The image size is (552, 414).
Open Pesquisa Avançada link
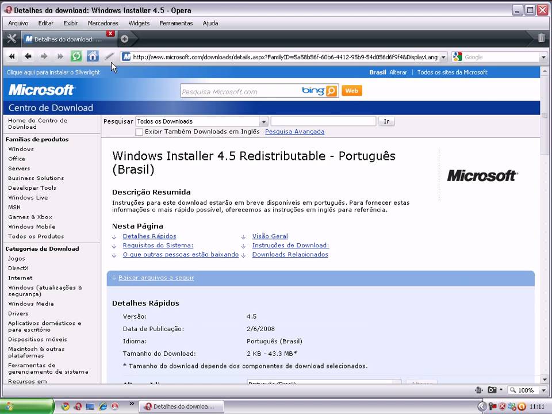point(294,132)
